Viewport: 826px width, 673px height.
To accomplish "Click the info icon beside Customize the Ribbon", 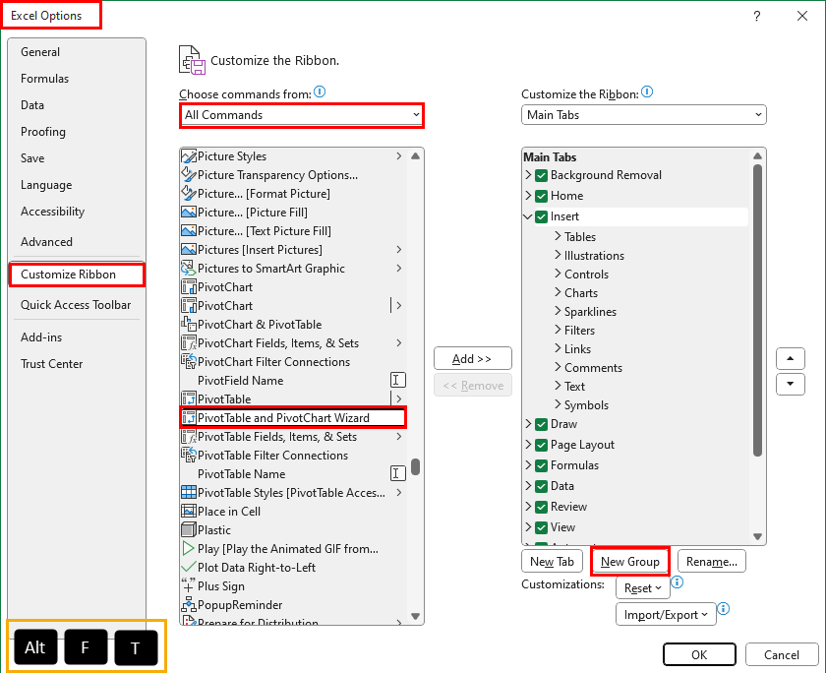I will click(647, 92).
